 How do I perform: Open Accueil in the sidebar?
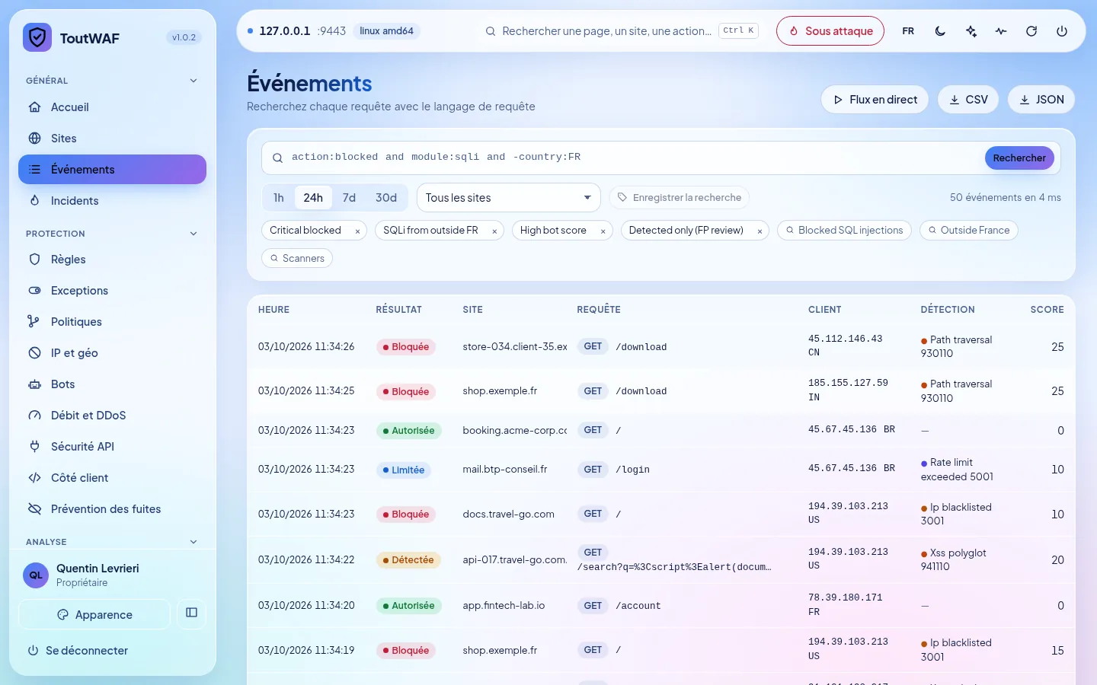click(112, 107)
